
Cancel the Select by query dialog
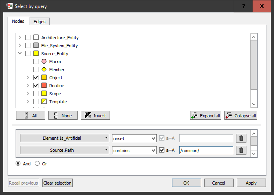[x=219, y=183]
